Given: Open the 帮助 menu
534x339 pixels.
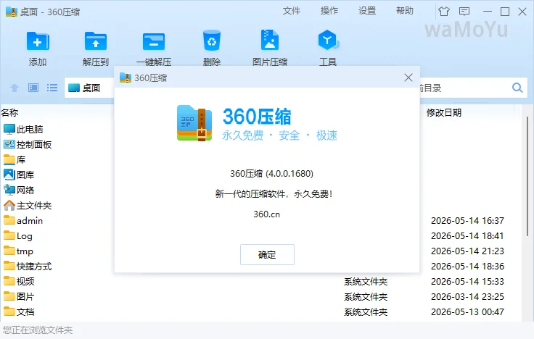Looking at the screenshot, I should pos(405,11).
